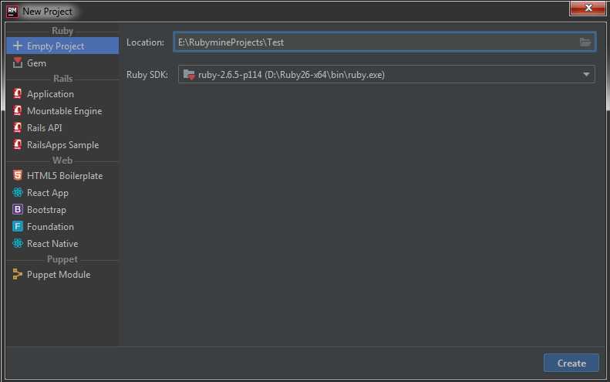Click the HTML5 Boilerplate icon
Screen dimensions: 610x382
tap(18, 176)
